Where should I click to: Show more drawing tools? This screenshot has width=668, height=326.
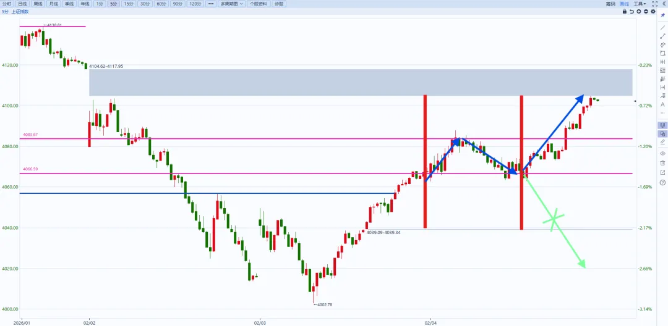coord(662,113)
